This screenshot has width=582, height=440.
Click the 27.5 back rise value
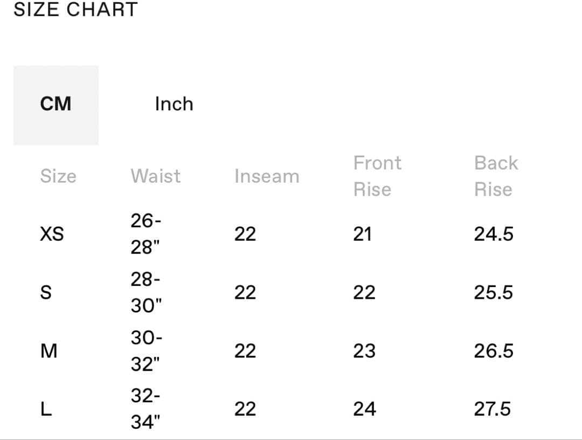pos(492,409)
